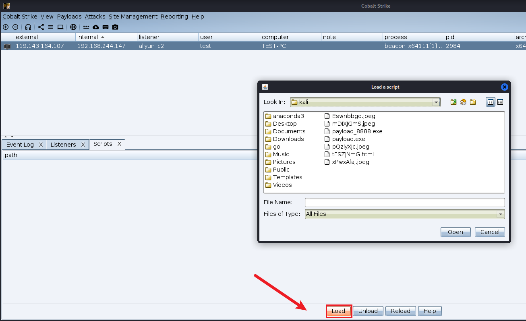Image resolution: width=526 pixels, height=321 pixels.
Task: Open downloaded files cloud icon
Action: tap(96, 27)
